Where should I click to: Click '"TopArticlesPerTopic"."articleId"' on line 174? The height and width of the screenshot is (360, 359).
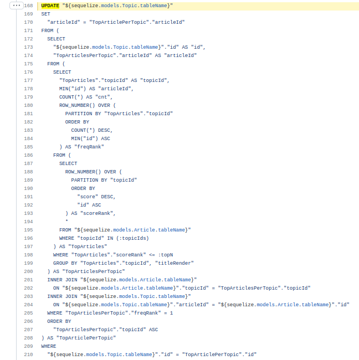pos(102,55)
